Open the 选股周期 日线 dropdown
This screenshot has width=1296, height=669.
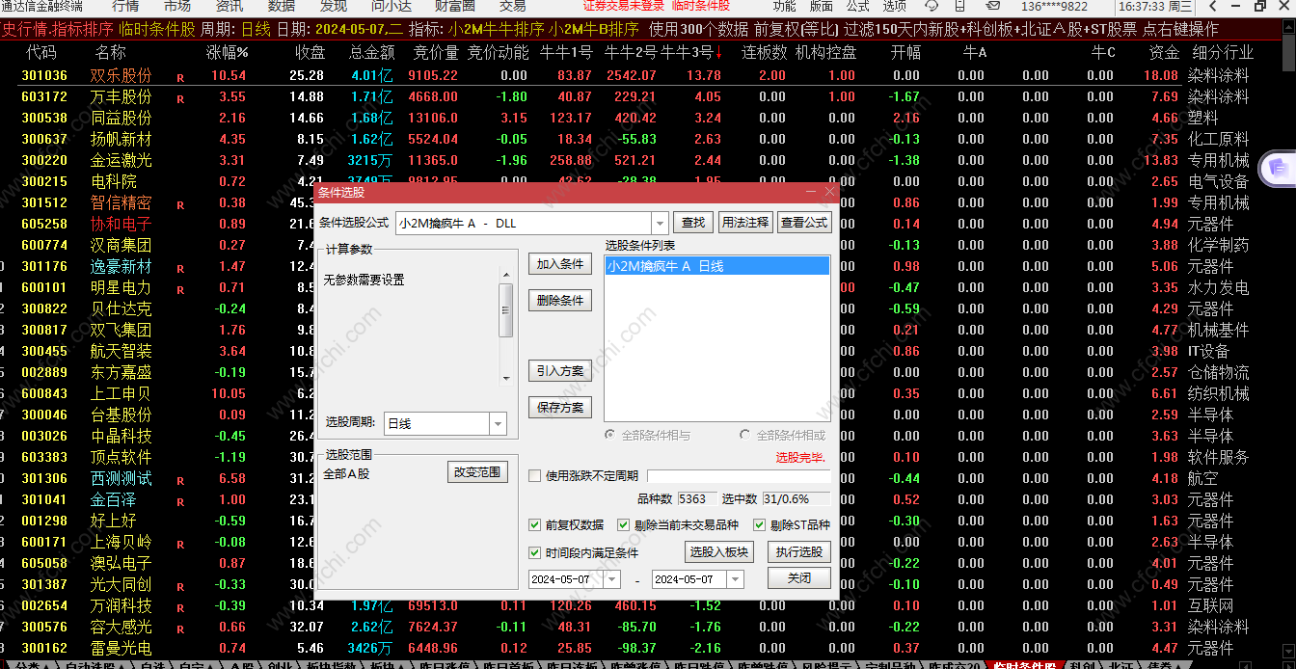point(498,423)
